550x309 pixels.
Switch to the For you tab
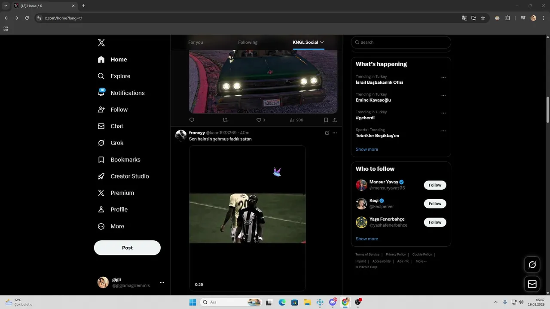point(196,42)
